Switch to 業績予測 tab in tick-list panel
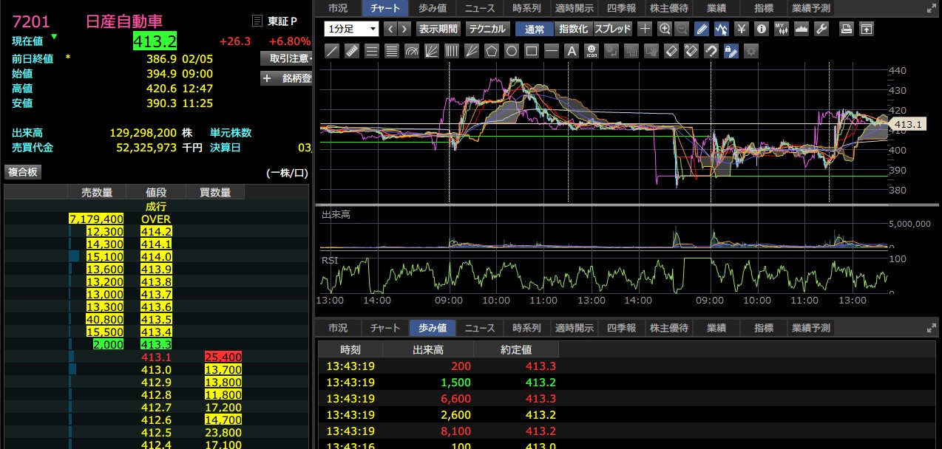The height and width of the screenshot is (449, 942). (811, 328)
